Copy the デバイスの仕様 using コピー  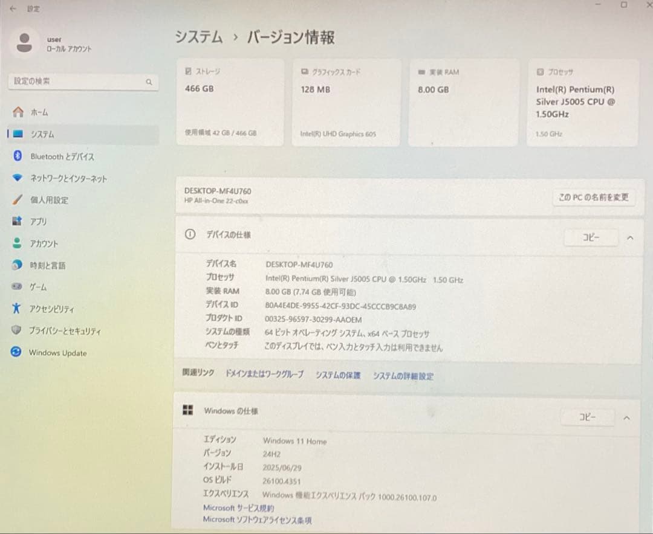[x=591, y=237]
